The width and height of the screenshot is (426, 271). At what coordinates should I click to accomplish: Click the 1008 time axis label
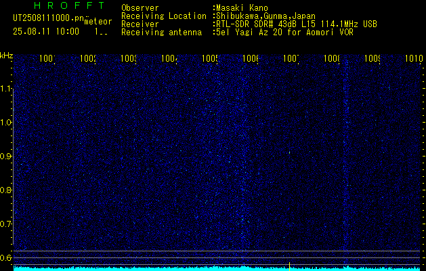click(x=332, y=58)
